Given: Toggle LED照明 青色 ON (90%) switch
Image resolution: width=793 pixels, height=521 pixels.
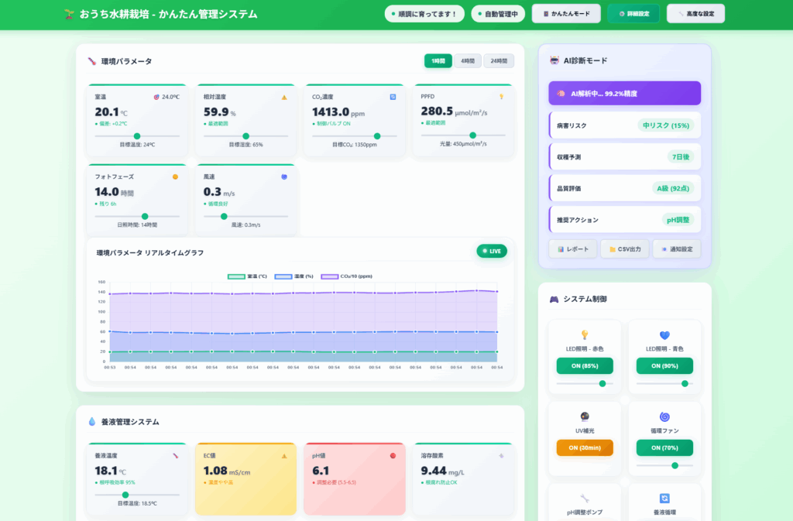Looking at the screenshot, I should pos(664,365).
